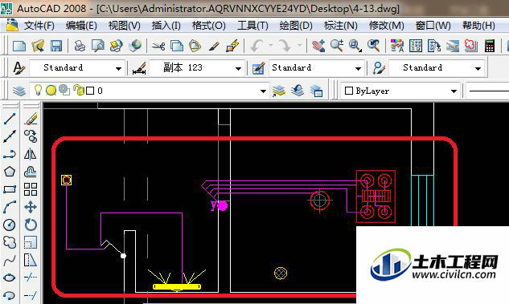Open the 标注(N) menu
Viewport: 509px width, 304px height.
(340, 26)
